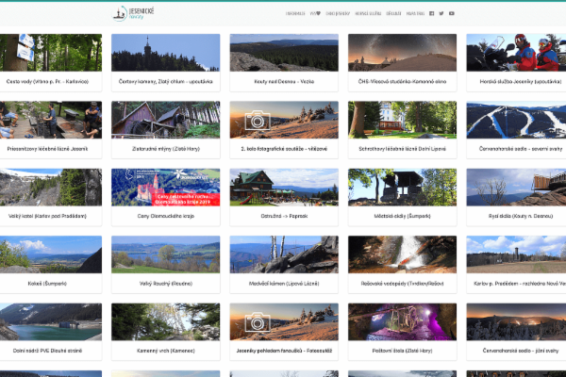View Poštovní štola (Zlaté Hory) thumbnail
The image size is (566, 377).
click(402, 321)
